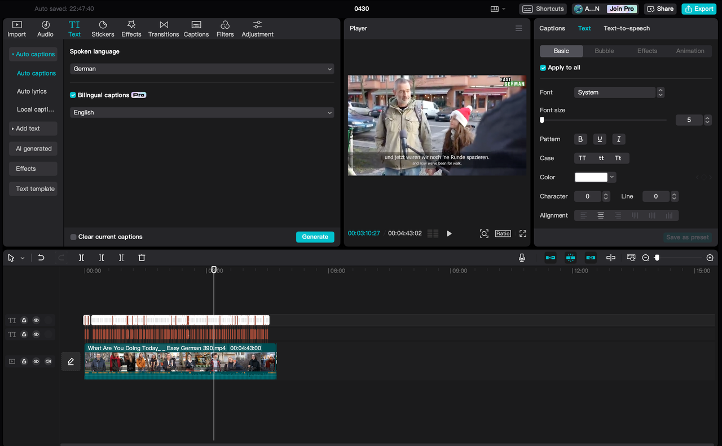Click the microphone record voiceover icon

pyautogui.click(x=522, y=258)
